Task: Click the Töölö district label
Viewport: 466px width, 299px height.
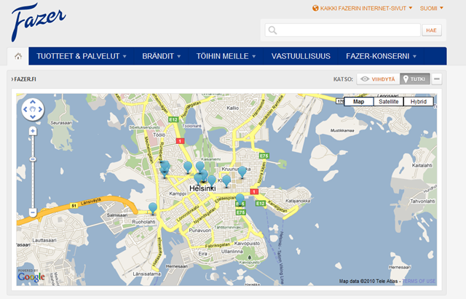Action: [x=159, y=135]
